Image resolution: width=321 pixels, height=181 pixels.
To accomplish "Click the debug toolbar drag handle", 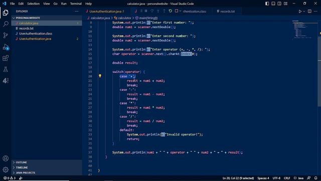I will click(x=141, y=11).
